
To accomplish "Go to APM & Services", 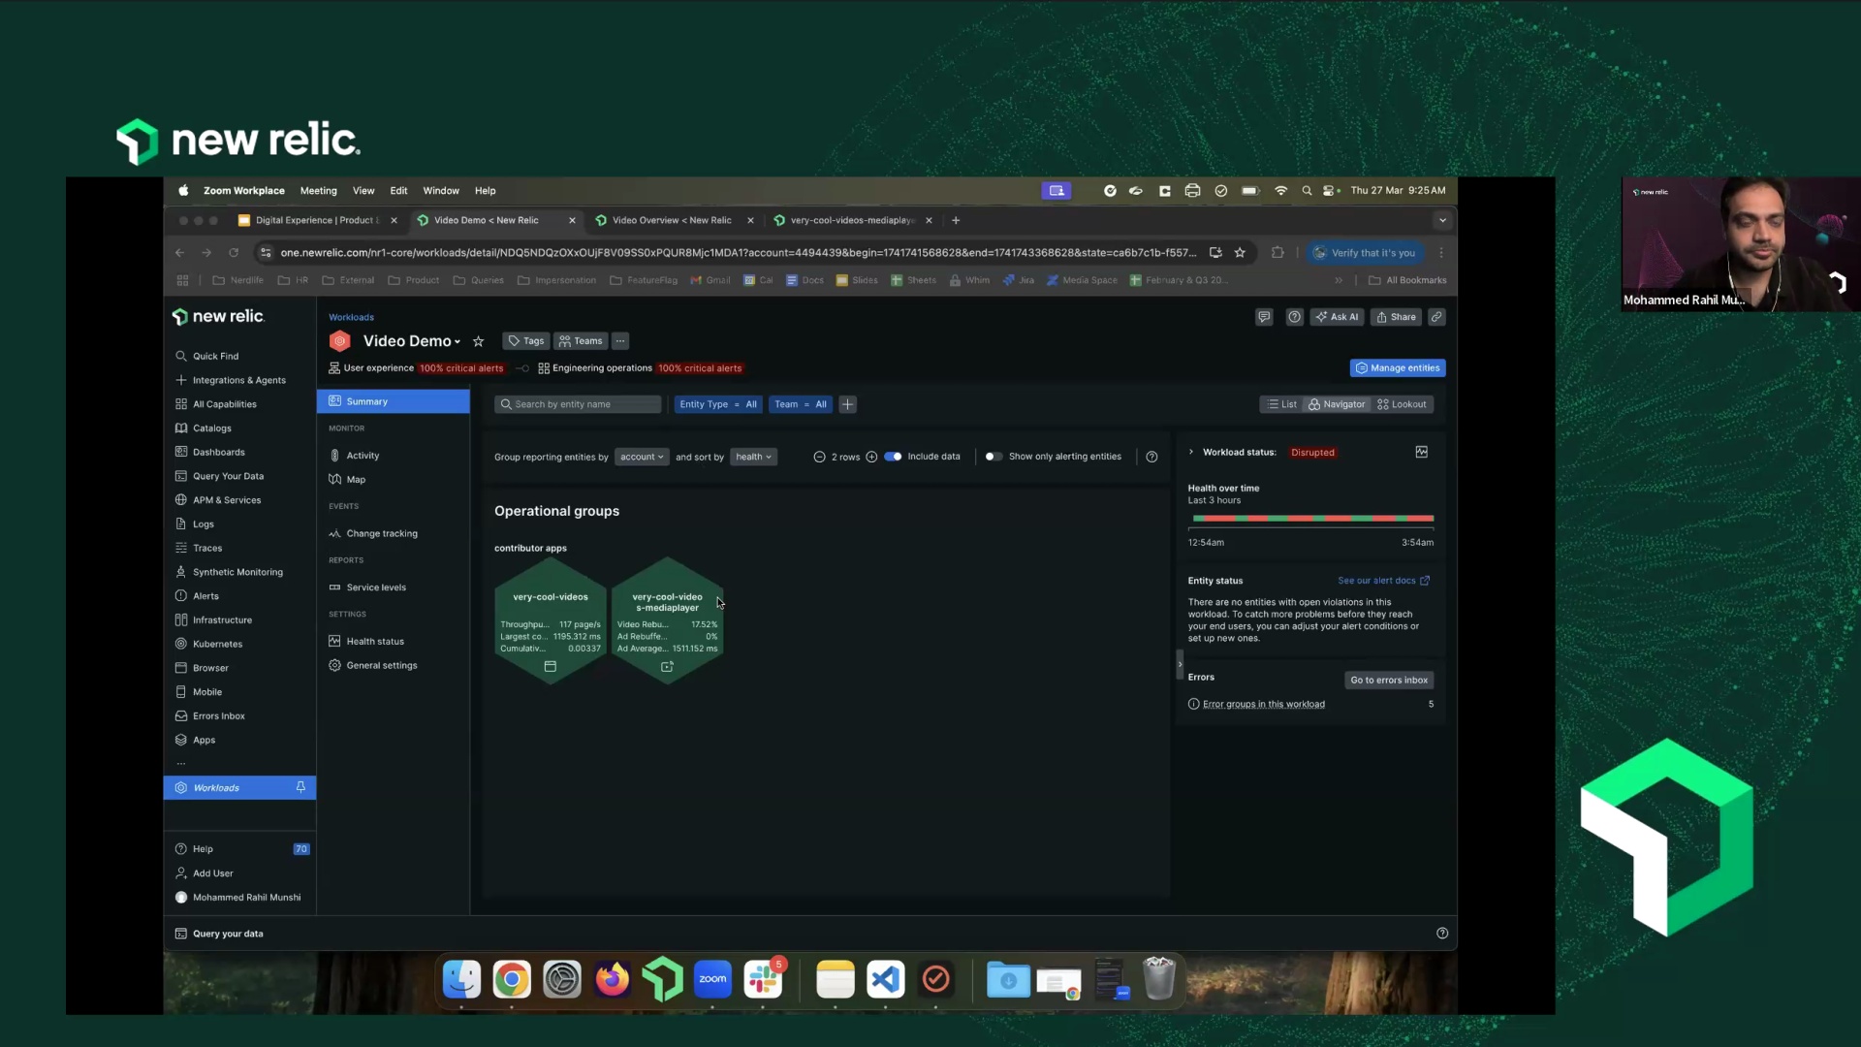I will click(x=226, y=500).
